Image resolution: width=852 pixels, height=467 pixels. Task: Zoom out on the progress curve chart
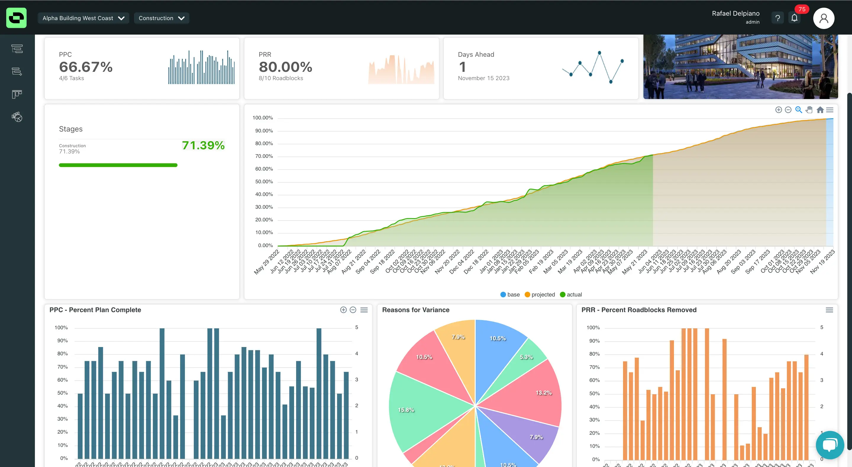(x=788, y=109)
